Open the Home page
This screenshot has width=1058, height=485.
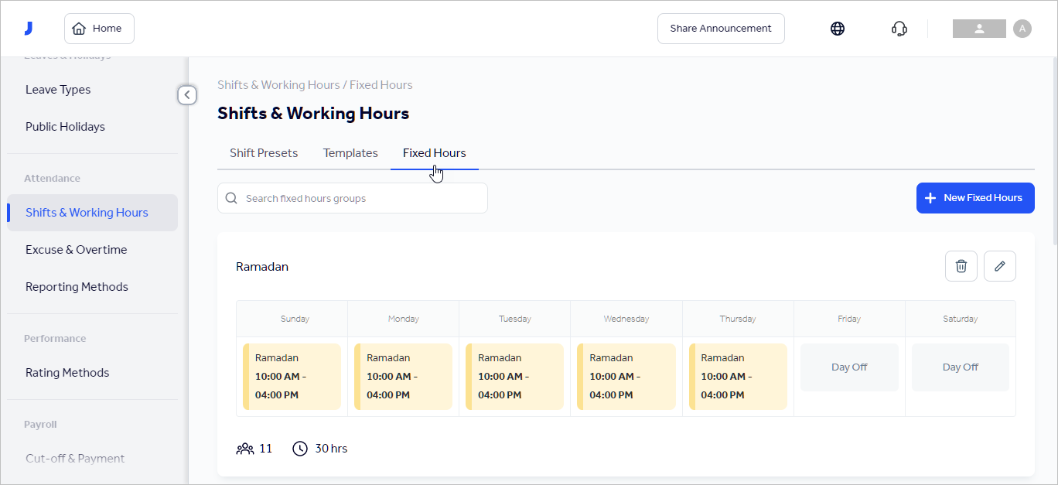(98, 28)
